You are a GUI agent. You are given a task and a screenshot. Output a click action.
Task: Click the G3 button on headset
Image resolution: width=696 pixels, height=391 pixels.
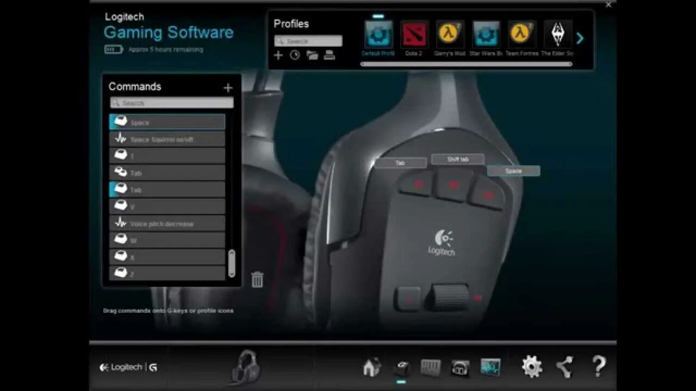tap(487, 194)
